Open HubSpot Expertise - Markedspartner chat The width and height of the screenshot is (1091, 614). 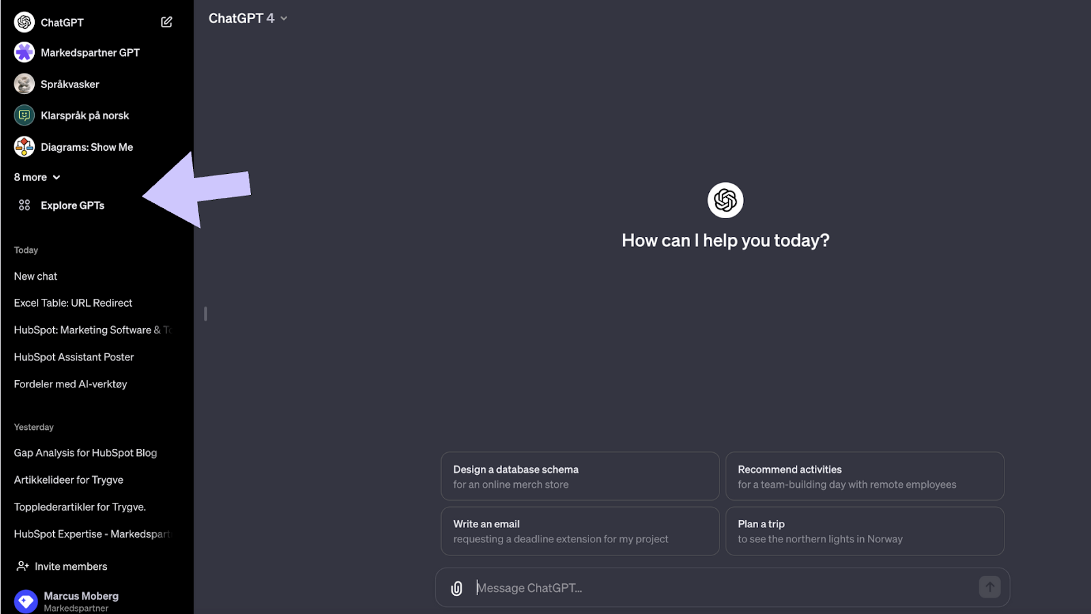pos(92,534)
